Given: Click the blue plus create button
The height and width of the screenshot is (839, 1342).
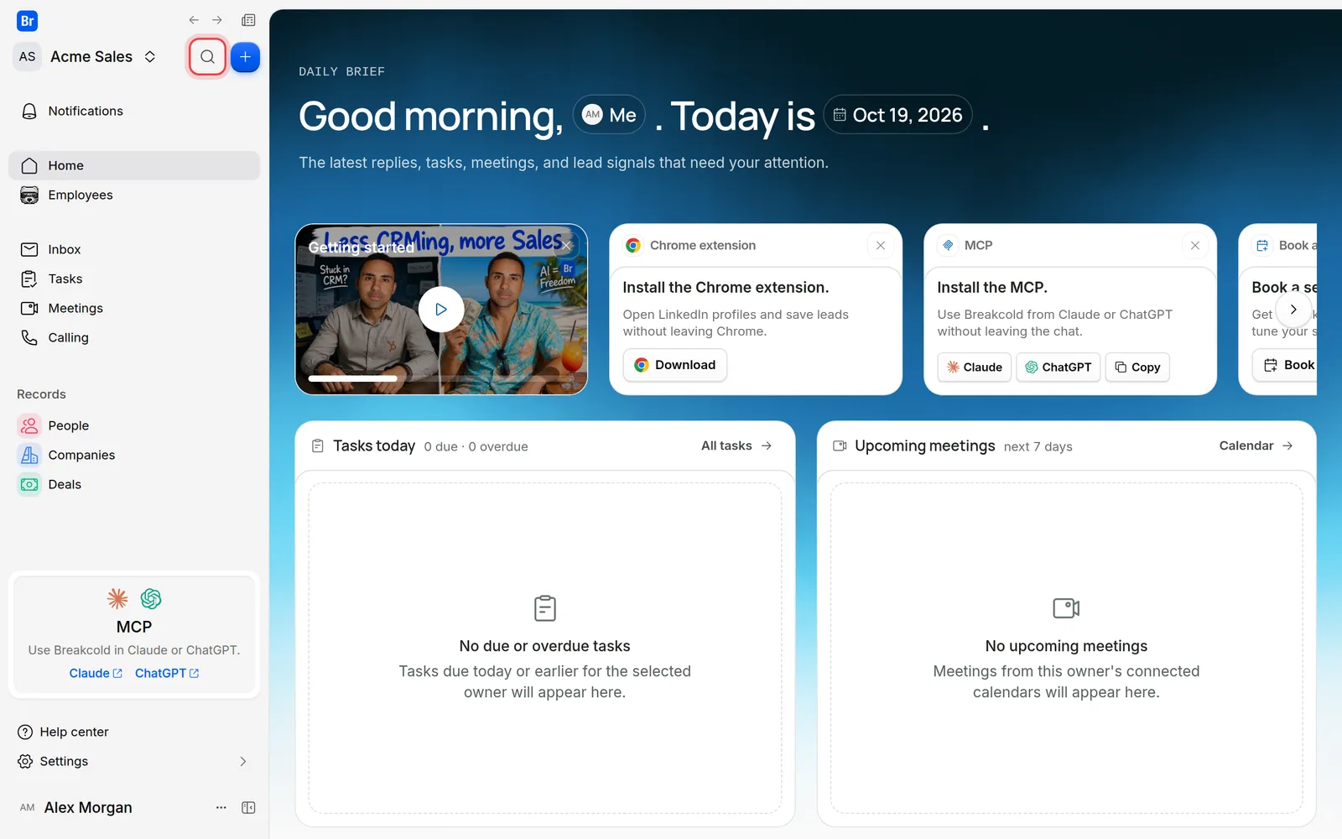Looking at the screenshot, I should point(245,57).
